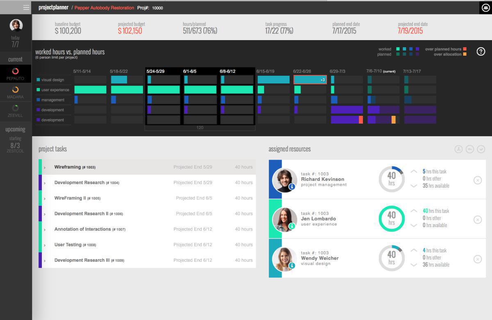This screenshot has height=320, width=492.
Task: Switch to the 6/22-6/26 week column
Action: coord(302,71)
